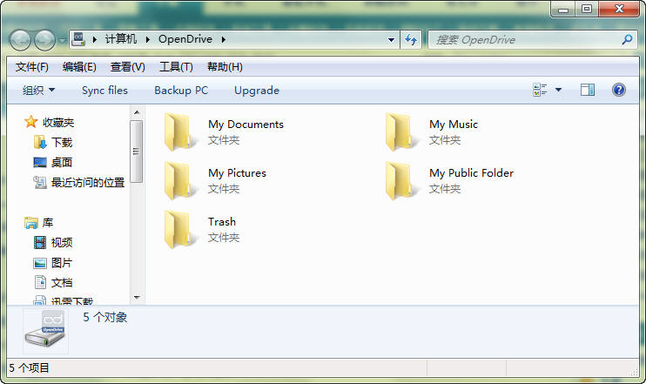
Task: Click the navigation pane scrollbar down arrow
Action: [137, 298]
